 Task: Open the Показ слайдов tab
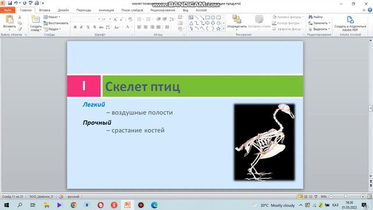[132, 10]
